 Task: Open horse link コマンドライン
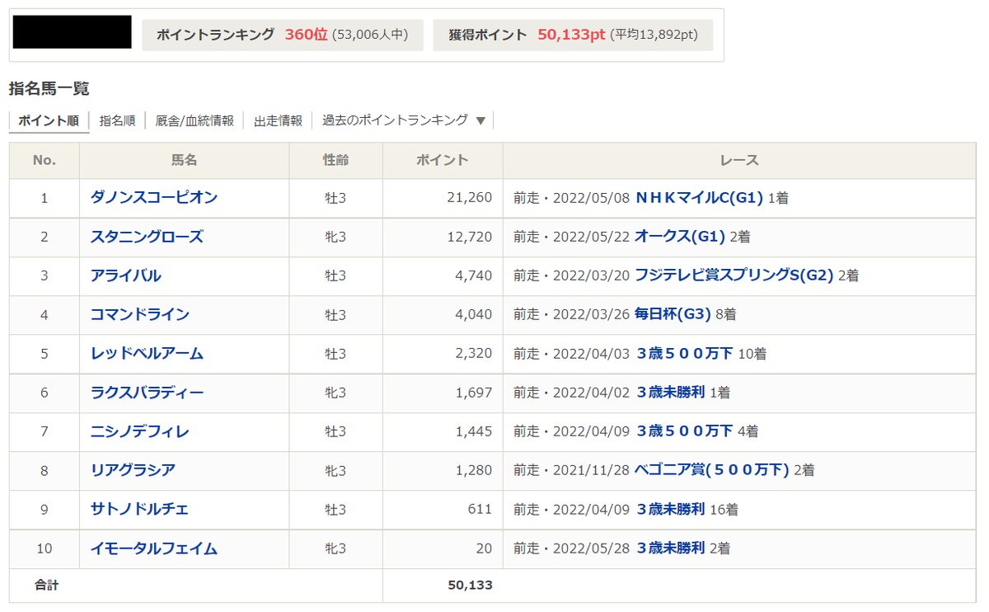(x=139, y=314)
